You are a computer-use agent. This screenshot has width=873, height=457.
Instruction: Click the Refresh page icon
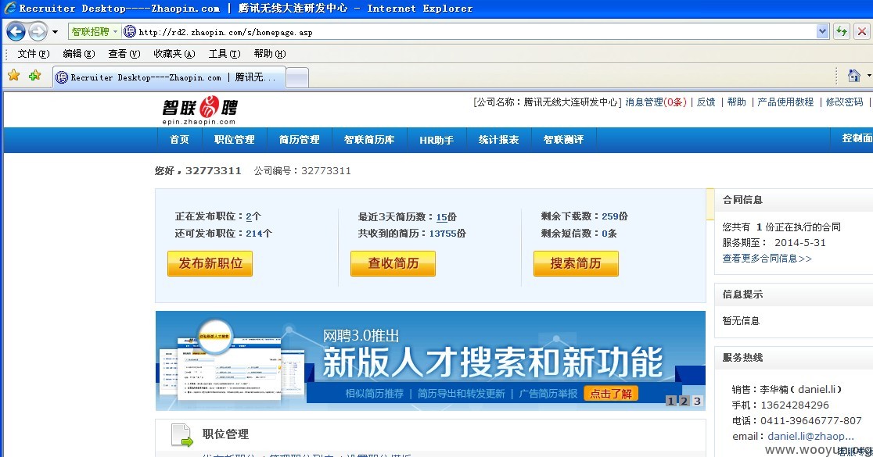pos(842,32)
